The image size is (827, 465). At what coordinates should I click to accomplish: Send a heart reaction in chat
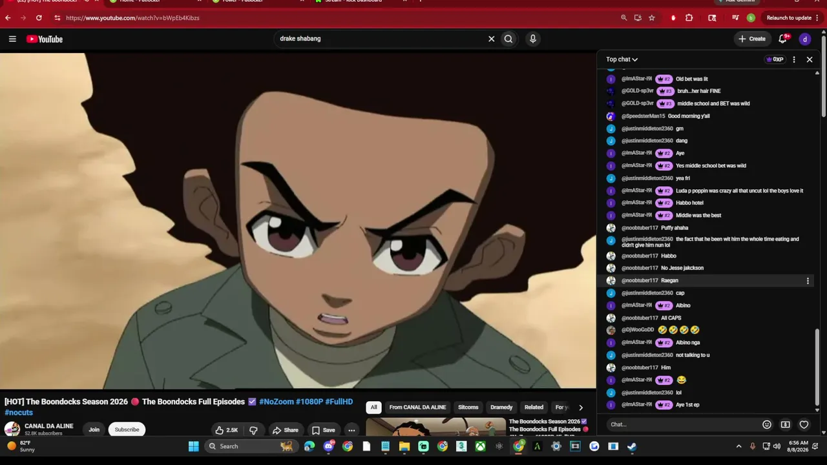(804, 424)
